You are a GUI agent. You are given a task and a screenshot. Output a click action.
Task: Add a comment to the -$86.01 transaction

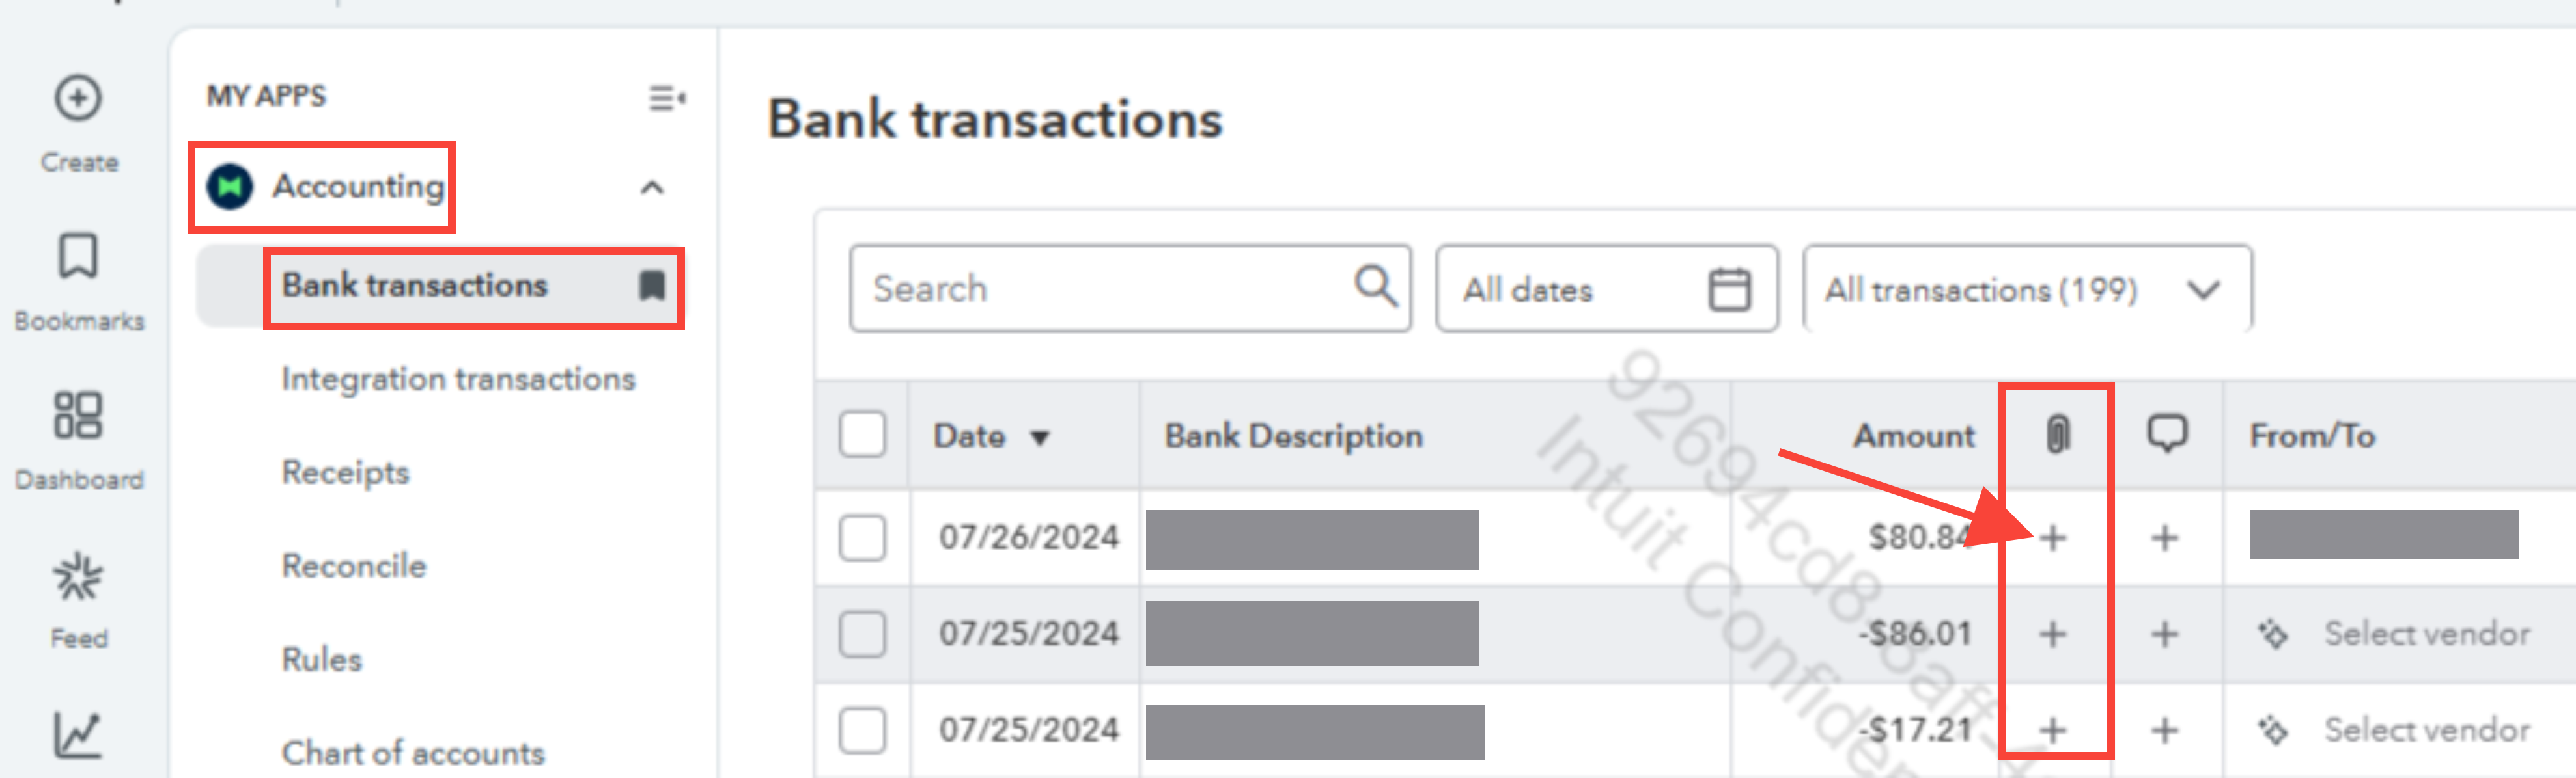click(x=2164, y=634)
